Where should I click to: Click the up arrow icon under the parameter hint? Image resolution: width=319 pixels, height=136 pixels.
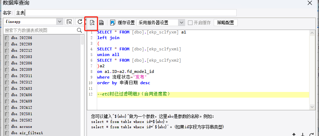[x=294, y=134]
